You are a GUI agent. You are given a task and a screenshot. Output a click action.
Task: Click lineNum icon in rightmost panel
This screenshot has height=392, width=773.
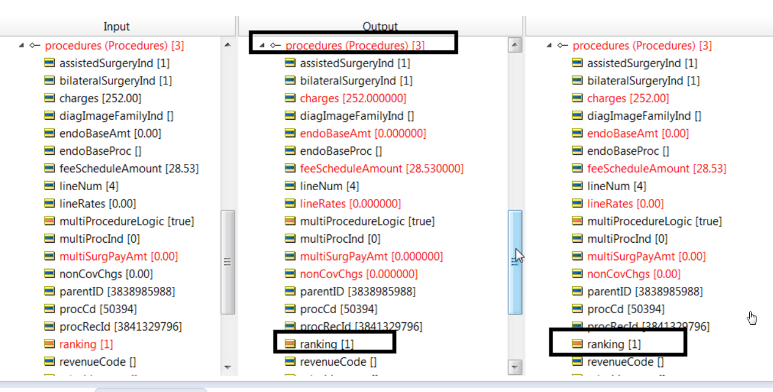[577, 186]
